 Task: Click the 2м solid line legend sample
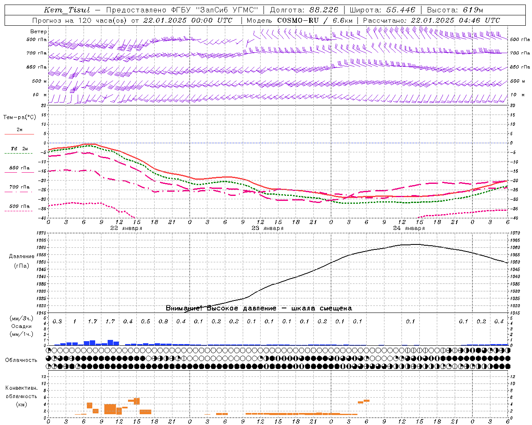tap(19, 134)
